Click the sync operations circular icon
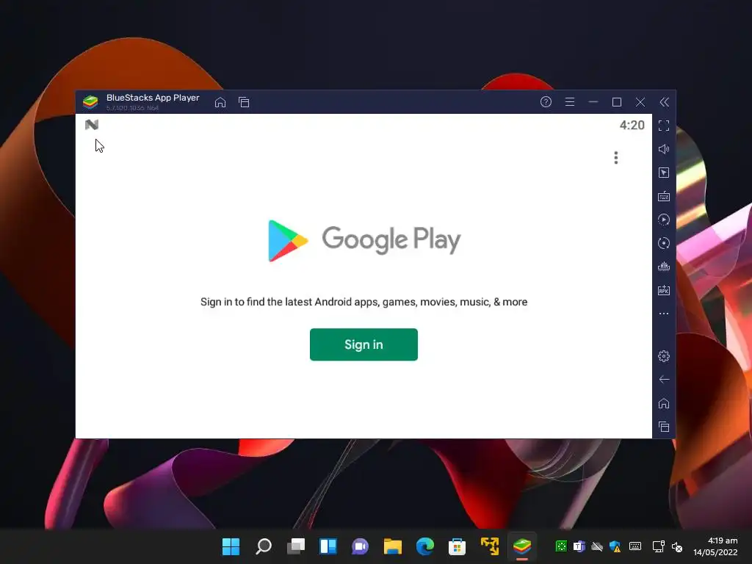 664,243
